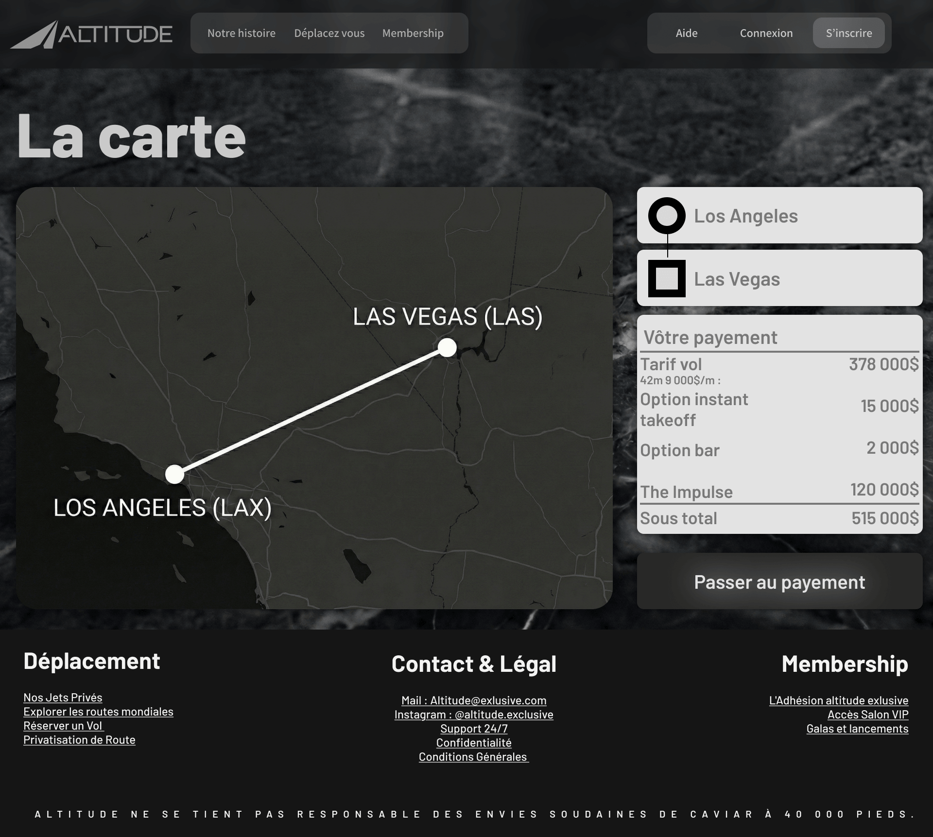This screenshot has width=933, height=837.
Task: Open Galas et lancements link
Action: click(857, 729)
